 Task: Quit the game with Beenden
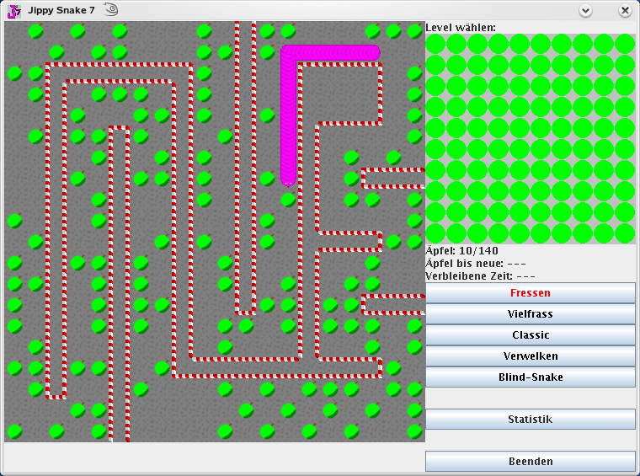pyautogui.click(x=531, y=462)
